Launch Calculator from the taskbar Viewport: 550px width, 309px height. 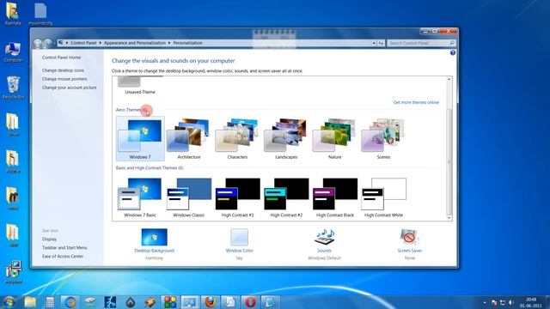50,302
